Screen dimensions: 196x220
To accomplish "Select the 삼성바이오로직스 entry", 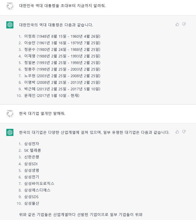I will click(39, 183).
